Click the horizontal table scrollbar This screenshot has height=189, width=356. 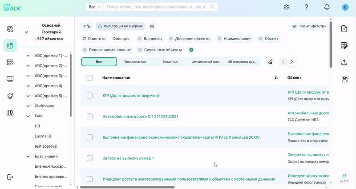pos(127,187)
